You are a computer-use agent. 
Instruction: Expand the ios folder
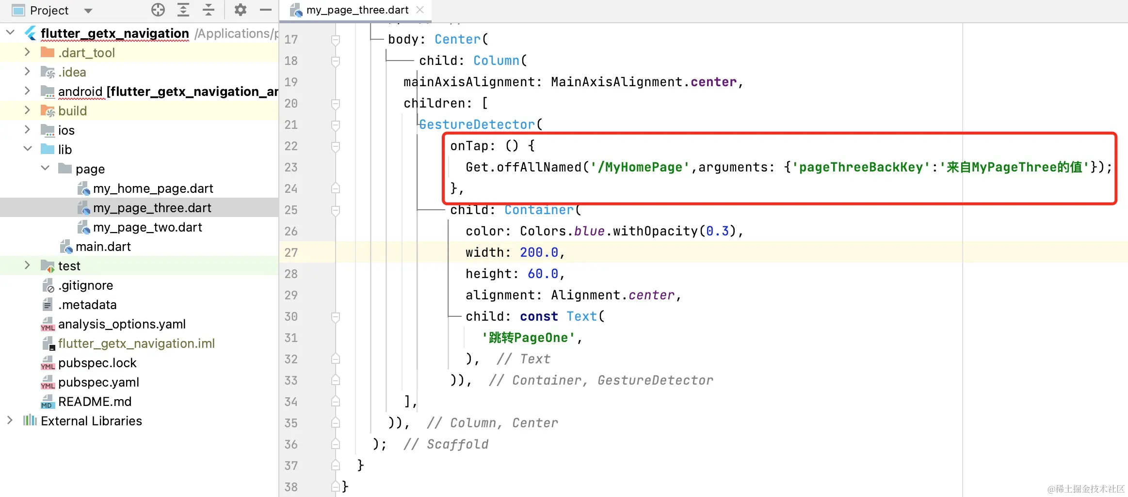coord(27,129)
